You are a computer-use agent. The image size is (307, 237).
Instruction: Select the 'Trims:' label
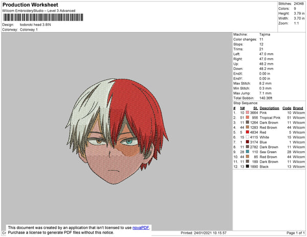pos(238,49)
